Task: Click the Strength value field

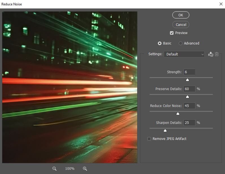Action: [189, 72]
